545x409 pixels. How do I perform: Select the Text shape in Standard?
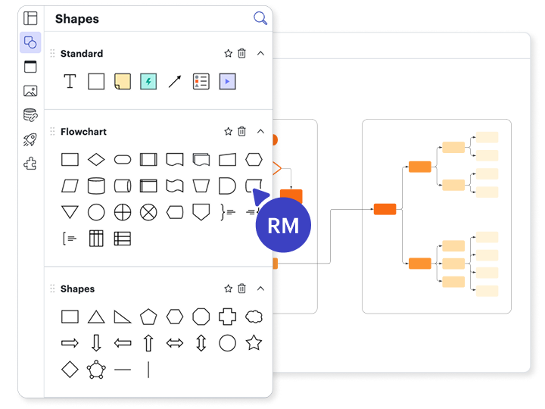coord(70,82)
